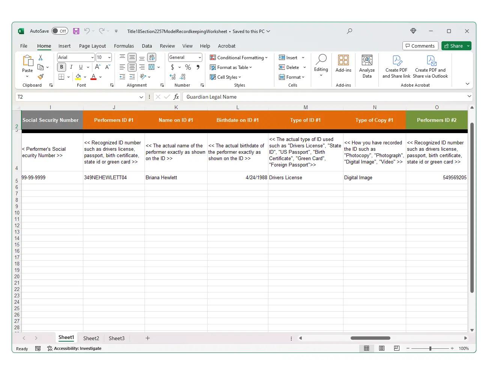Viewport: 488px width, 375px height.
Task: Undo the last action
Action: point(87,31)
